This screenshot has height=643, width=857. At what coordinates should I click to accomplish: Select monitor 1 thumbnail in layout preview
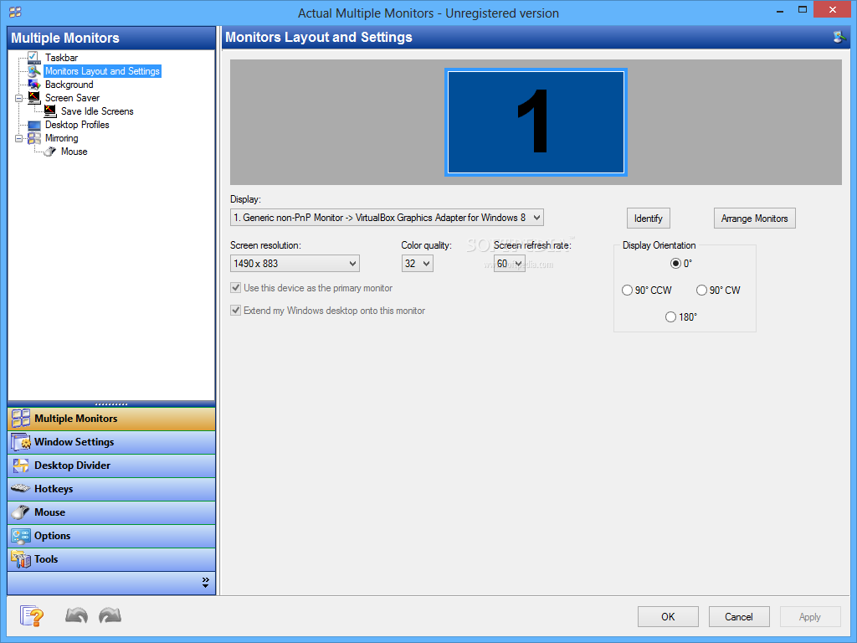click(x=536, y=122)
